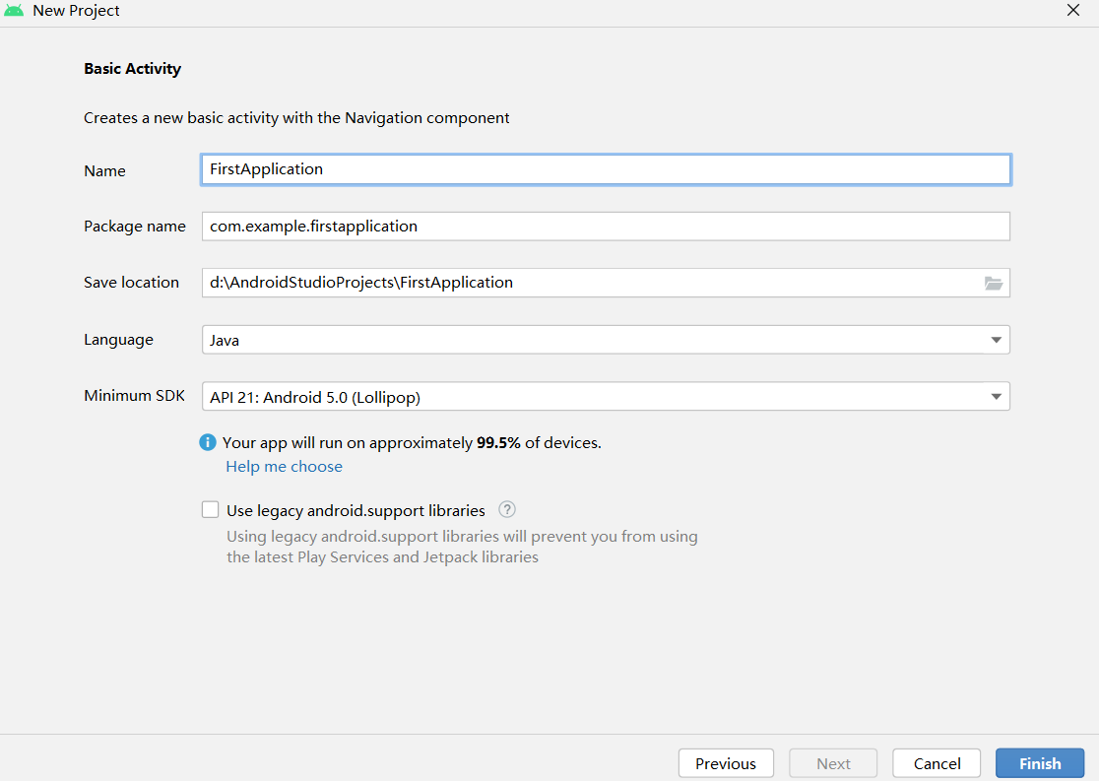Click the blue info icon beside device coverage

[x=208, y=443]
